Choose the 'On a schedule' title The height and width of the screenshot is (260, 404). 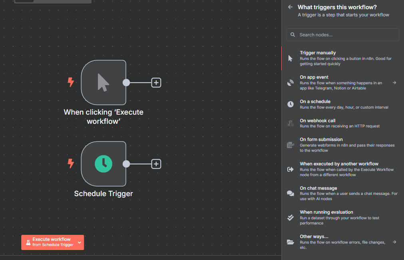[x=315, y=101]
